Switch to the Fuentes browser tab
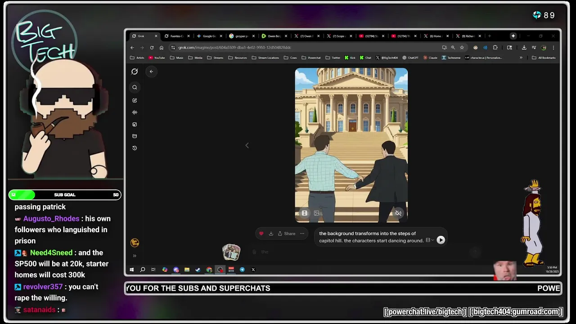Screen dimensions: 576x324 (x=177, y=36)
